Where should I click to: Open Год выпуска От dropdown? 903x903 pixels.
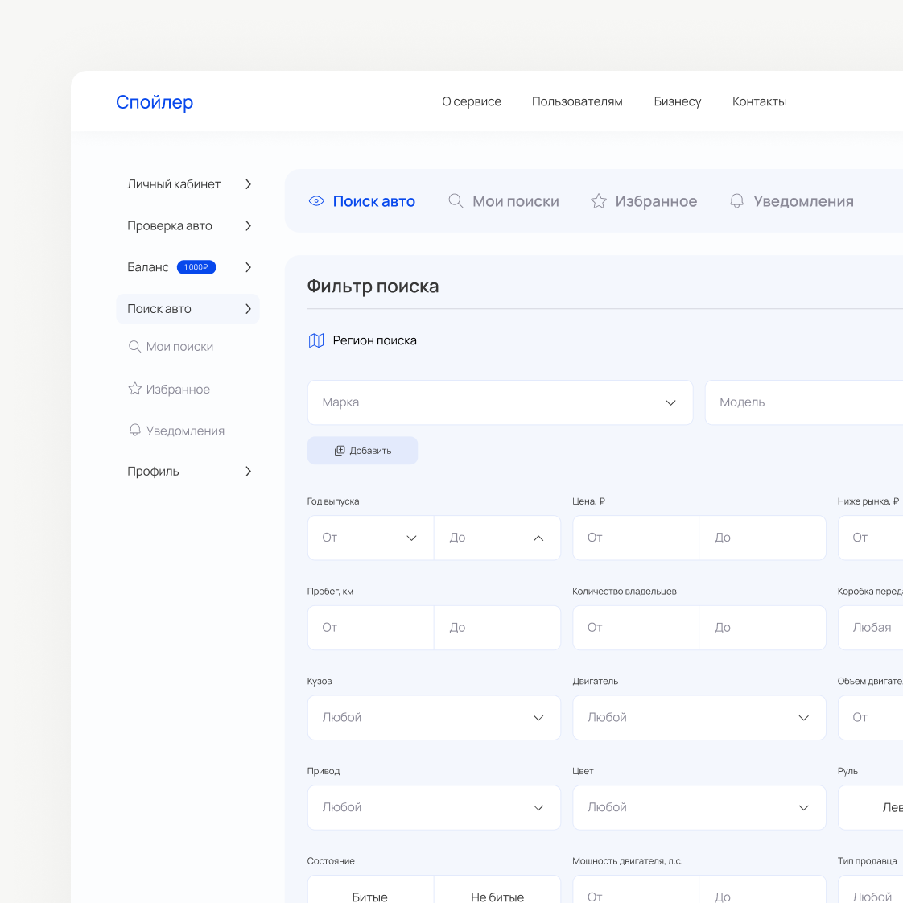coord(370,538)
